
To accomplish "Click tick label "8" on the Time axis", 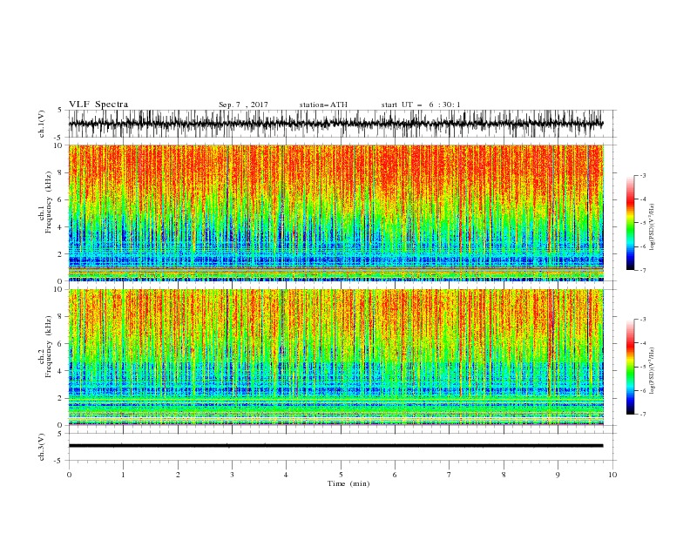I will click(504, 475).
